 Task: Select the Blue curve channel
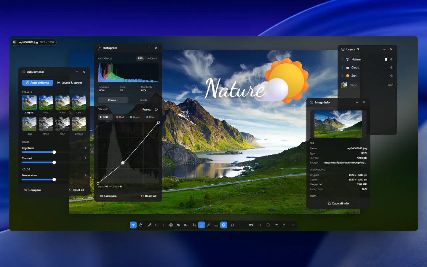pyautogui.click(x=150, y=117)
